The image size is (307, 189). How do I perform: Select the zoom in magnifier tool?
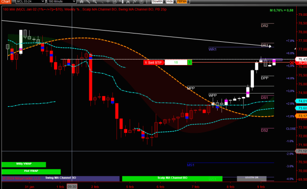tap(95, 1)
